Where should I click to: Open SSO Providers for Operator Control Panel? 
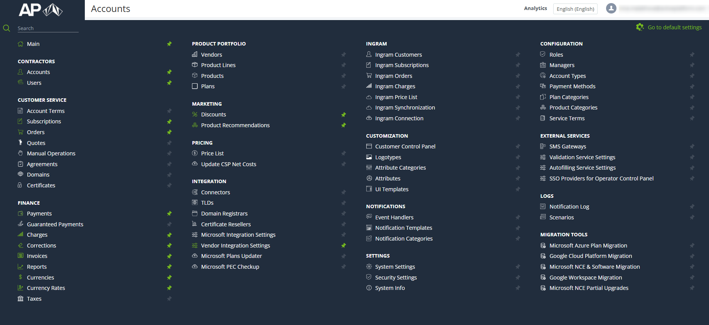click(x=601, y=178)
